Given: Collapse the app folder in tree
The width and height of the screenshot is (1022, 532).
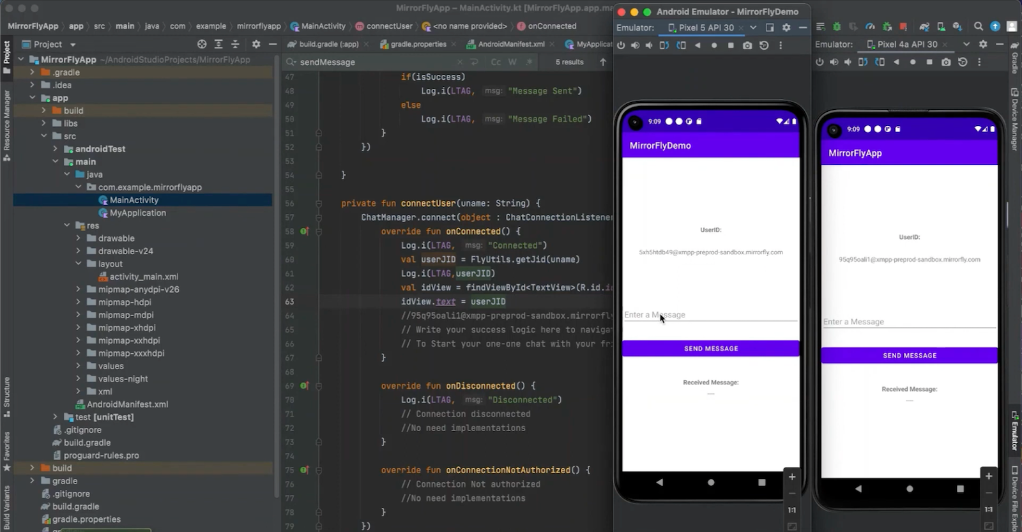Looking at the screenshot, I should 32,98.
